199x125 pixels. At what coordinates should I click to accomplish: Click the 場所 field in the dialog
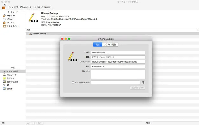118,66
